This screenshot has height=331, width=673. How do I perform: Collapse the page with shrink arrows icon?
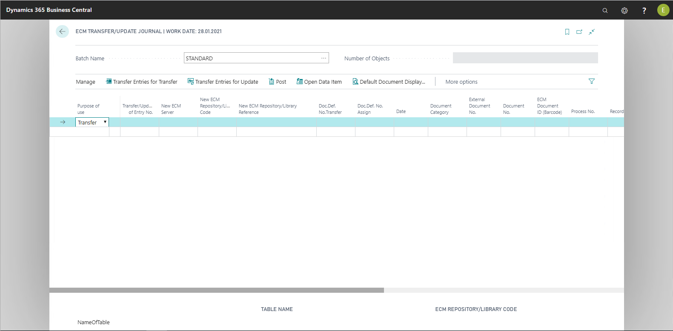(592, 32)
